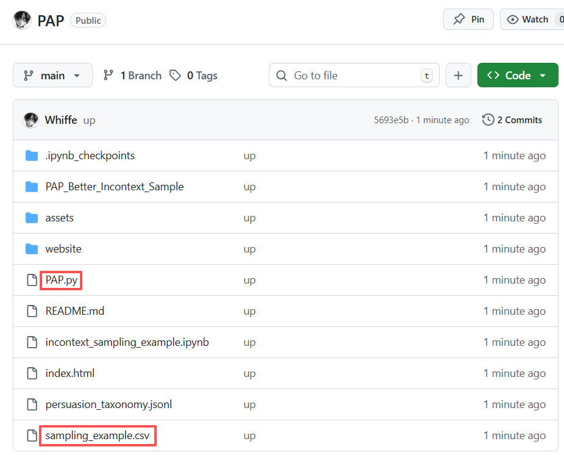Click the folder icon of assets

click(x=32, y=218)
